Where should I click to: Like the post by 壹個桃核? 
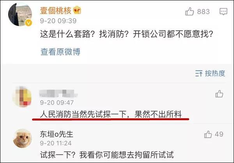[x=190, y=11]
